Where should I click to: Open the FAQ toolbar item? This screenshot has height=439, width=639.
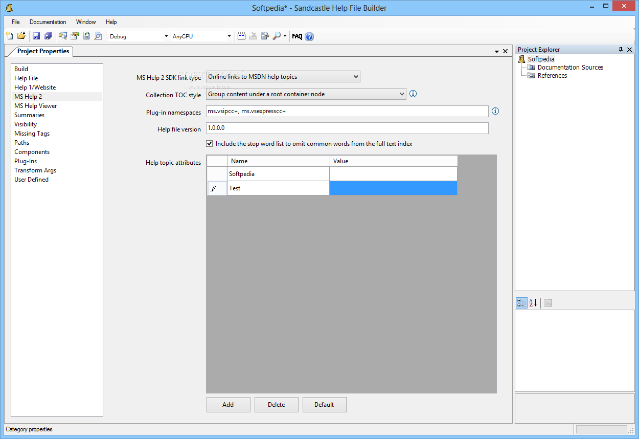click(x=297, y=36)
